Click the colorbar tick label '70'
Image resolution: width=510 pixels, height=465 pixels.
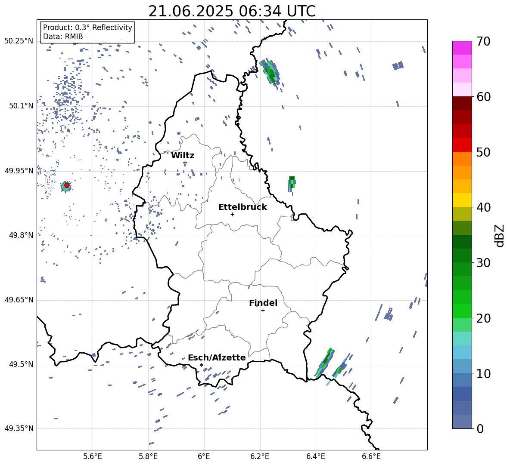483,41
